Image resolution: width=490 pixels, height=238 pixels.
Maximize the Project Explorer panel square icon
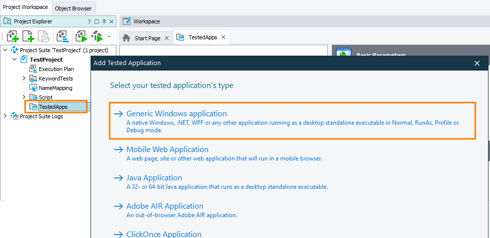(97, 21)
